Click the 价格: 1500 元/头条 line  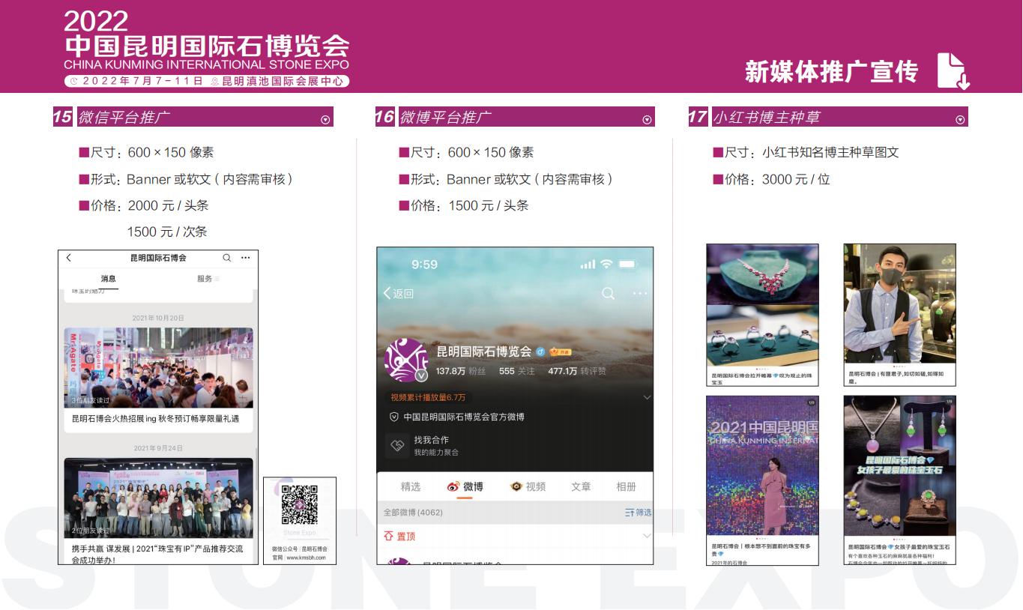[463, 205]
